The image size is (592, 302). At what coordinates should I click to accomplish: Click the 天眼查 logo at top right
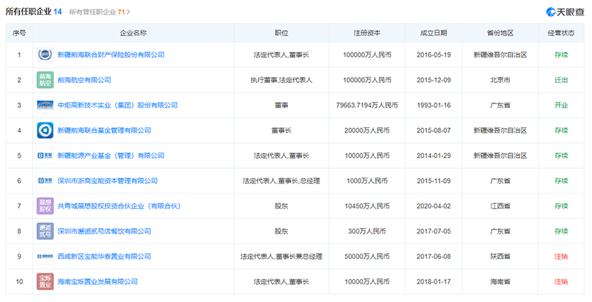tap(565, 12)
